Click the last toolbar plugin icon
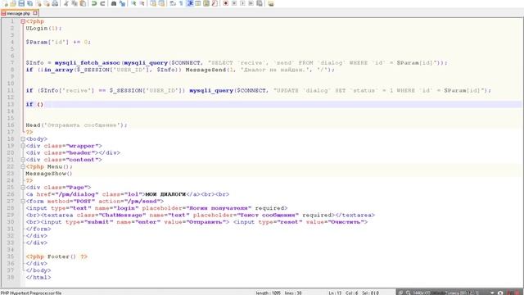524x295 pixels. [271, 3]
